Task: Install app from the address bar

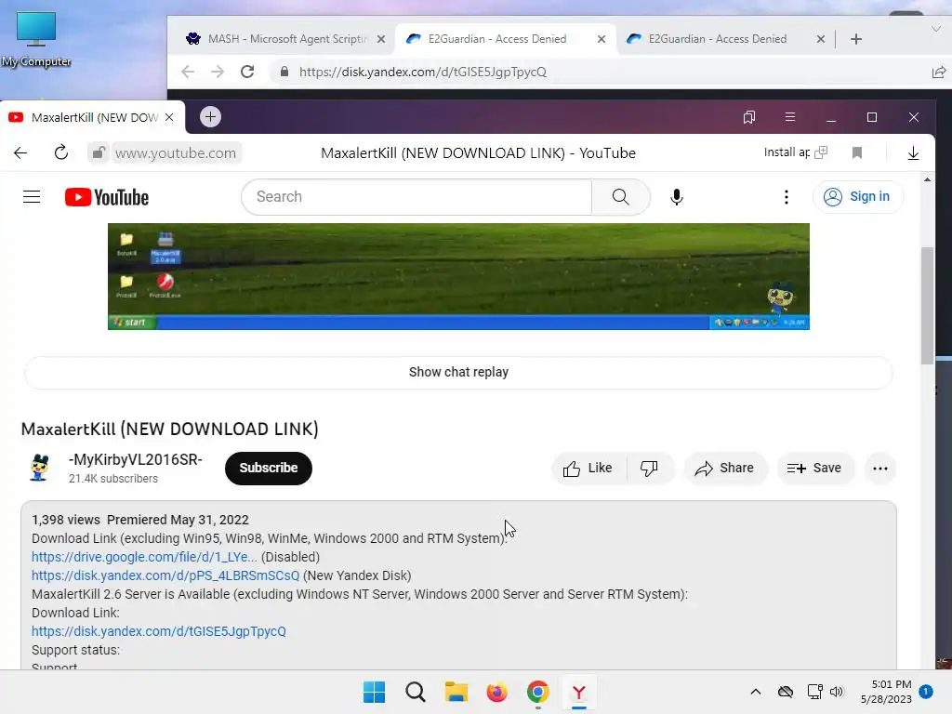Action: click(796, 152)
